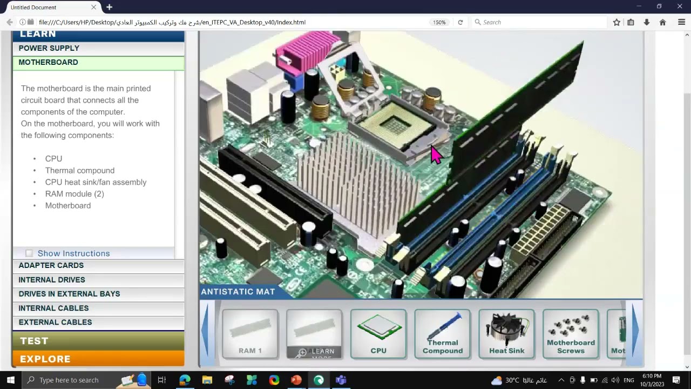Switch to the LEARN mode tab
This screenshot has height=389, width=691.
(x=98, y=36)
